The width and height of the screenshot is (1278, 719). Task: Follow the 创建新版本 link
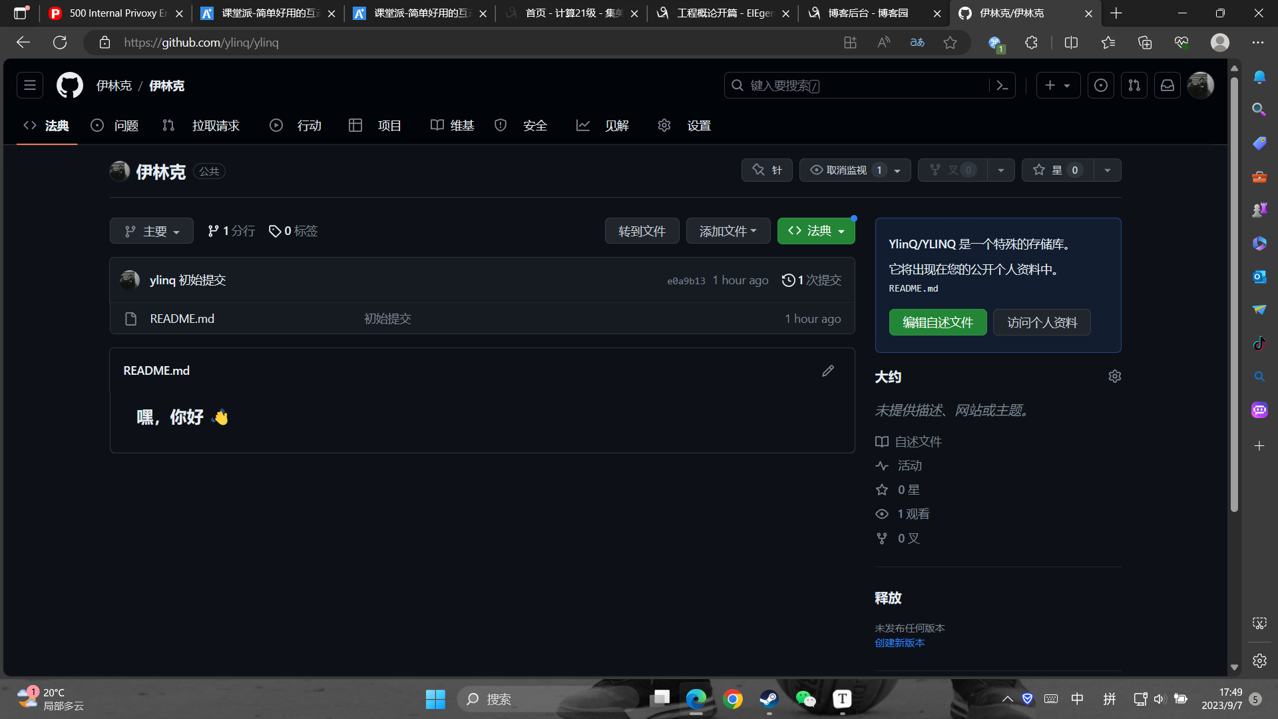pos(899,642)
